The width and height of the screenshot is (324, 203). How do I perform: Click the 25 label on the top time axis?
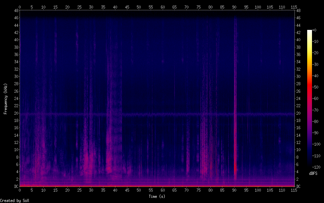[79, 7]
